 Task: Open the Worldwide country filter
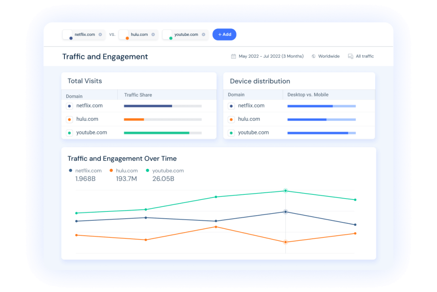click(329, 56)
